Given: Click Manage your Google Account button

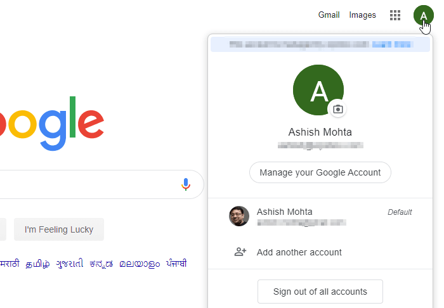Looking at the screenshot, I should click(320, 172).
